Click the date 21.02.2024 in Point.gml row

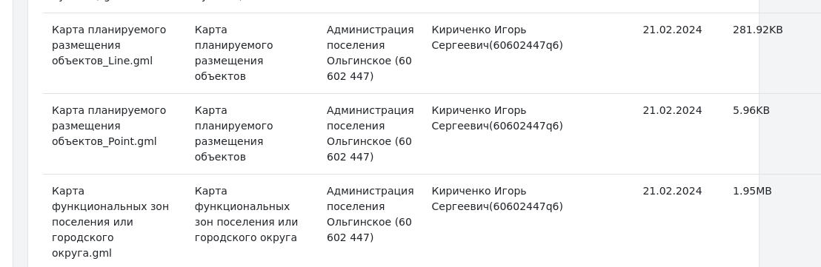click(x=672, y=110)
